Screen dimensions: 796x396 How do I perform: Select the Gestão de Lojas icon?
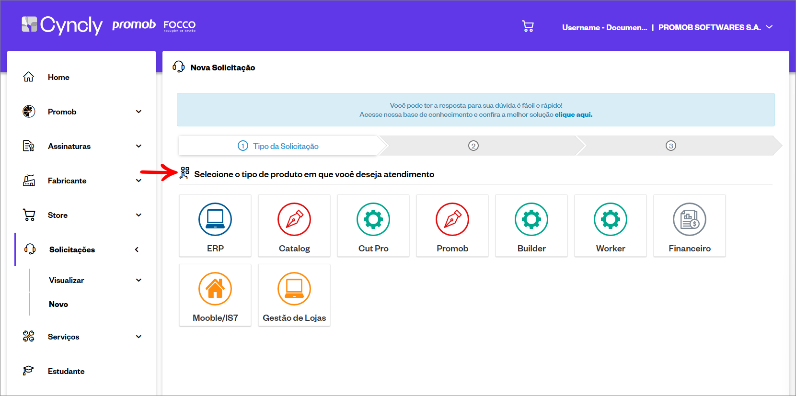(294, 289)
